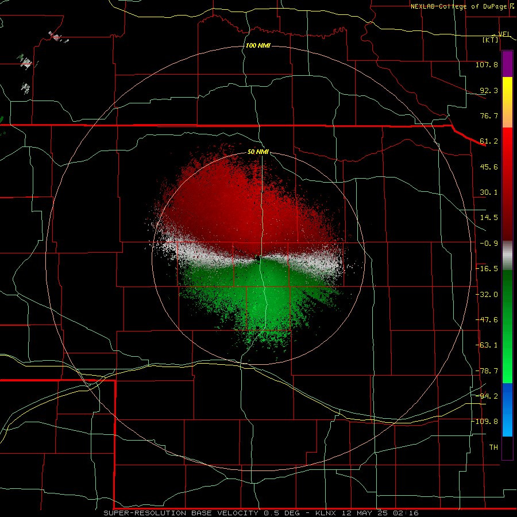The height and width of the screenshot is (517, 517).
Task: Click the black TH segment of the color bar
Action: coord(507,447)
